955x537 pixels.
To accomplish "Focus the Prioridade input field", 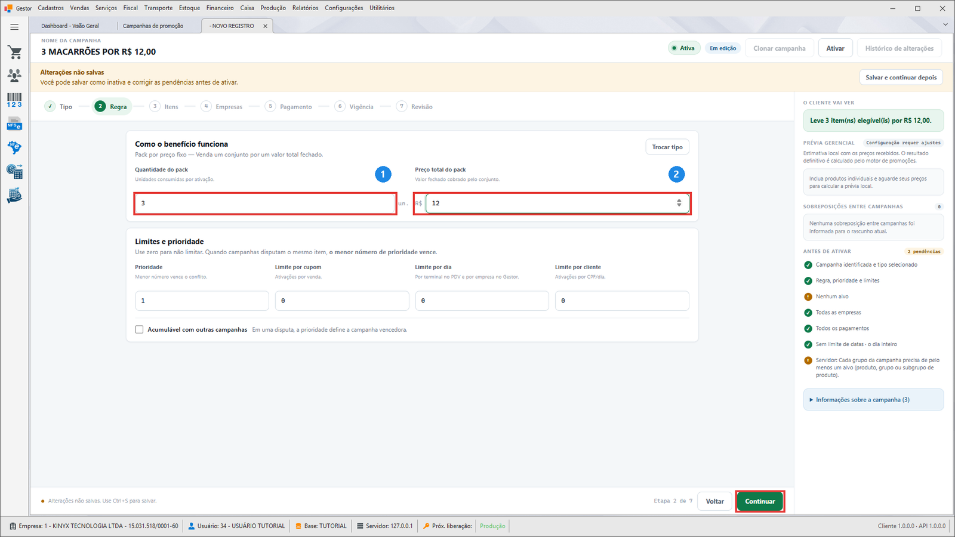I will [202, 301].
